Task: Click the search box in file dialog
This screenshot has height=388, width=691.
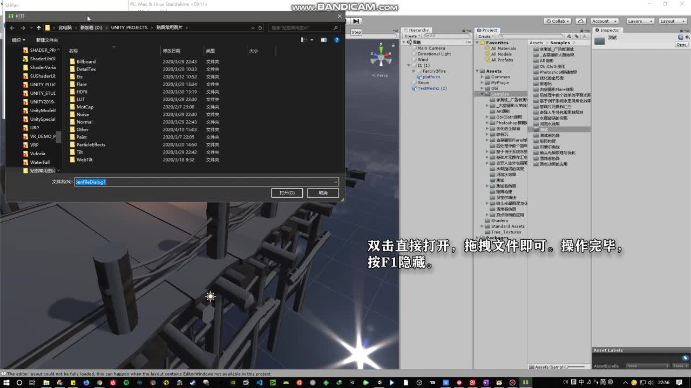Action: click(304, 27)
